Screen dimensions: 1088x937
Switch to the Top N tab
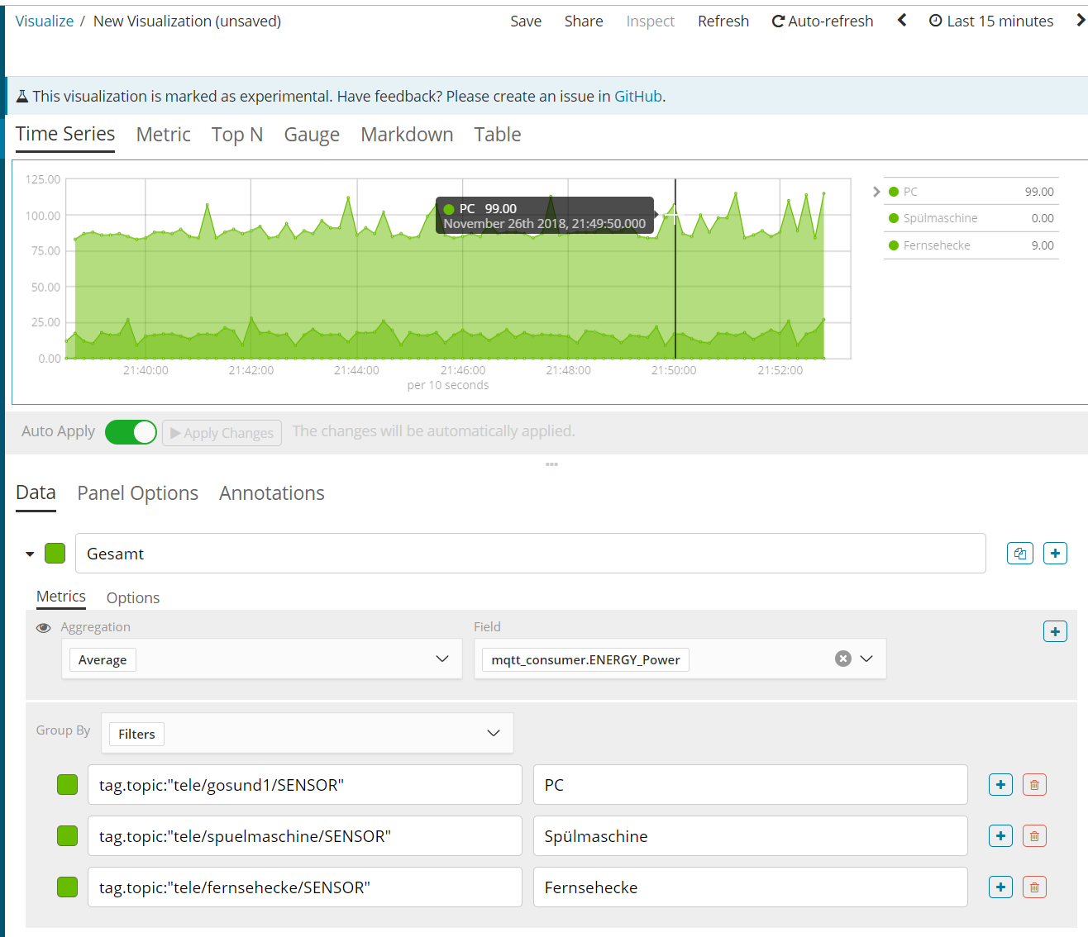[x=237, y=135]
